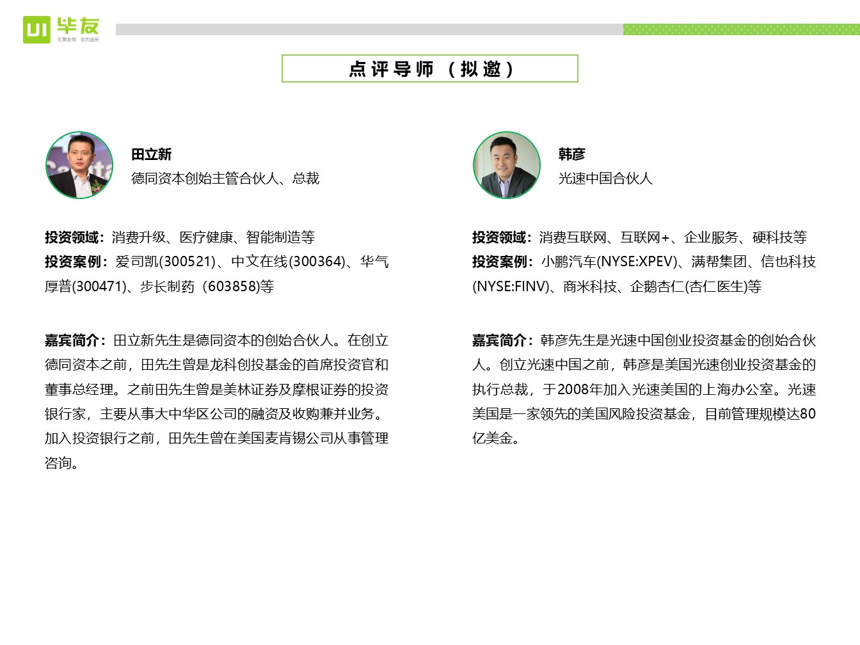Image resolution: width=860 pixels, height=645 pixels.
Task: Click the 毕友 logo icon
Action: (x=61, y=29)
